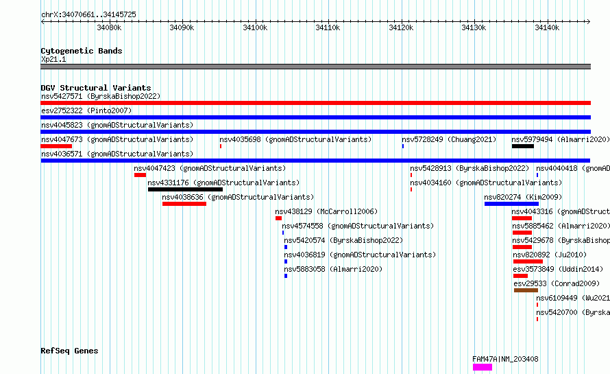
Task: Click the blue bar under nsv4045823
Action: tap(315, 132)
